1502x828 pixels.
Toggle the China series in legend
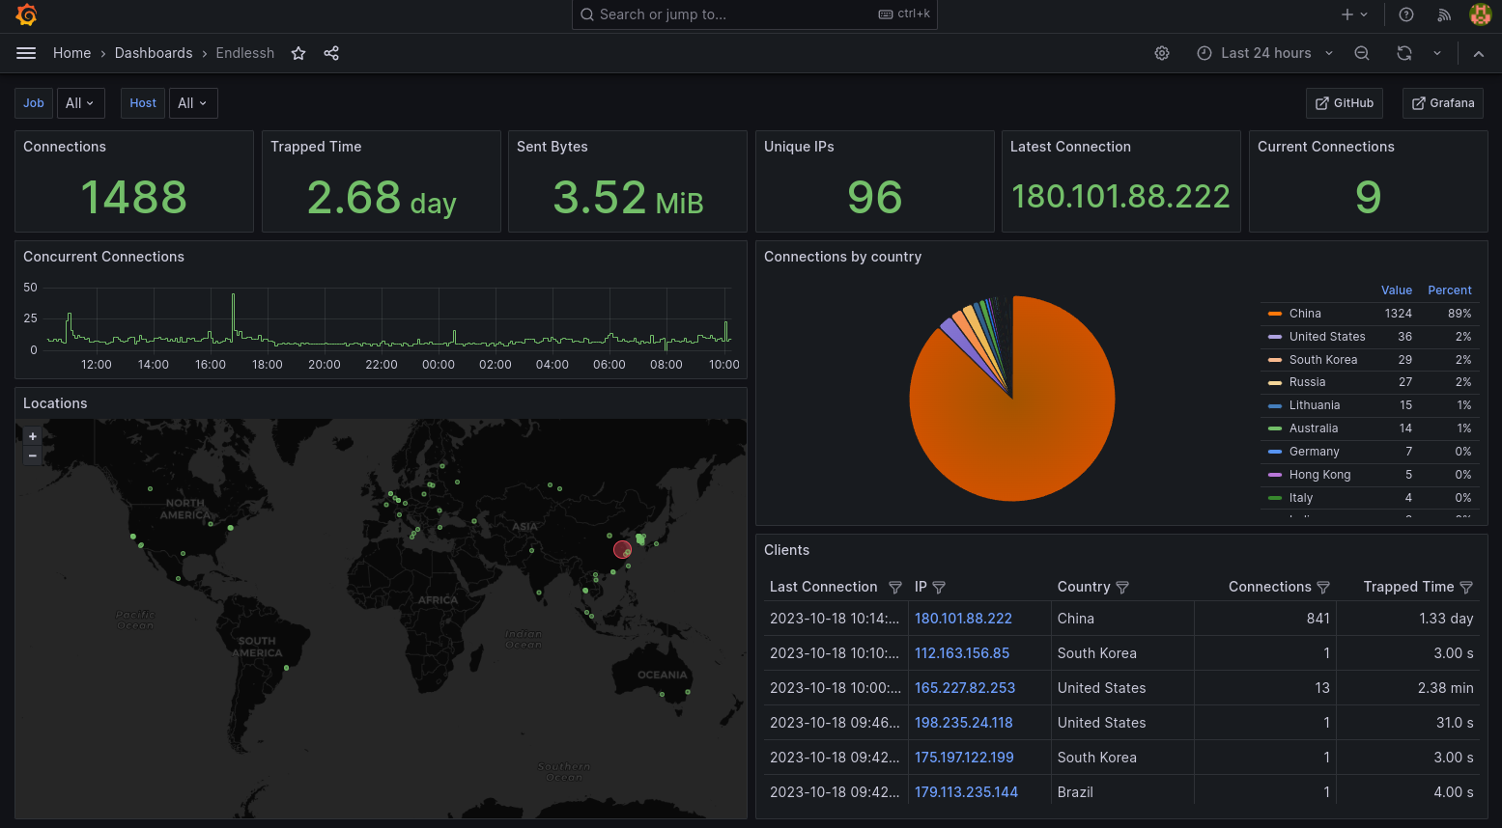click(x=1304, y=314)
